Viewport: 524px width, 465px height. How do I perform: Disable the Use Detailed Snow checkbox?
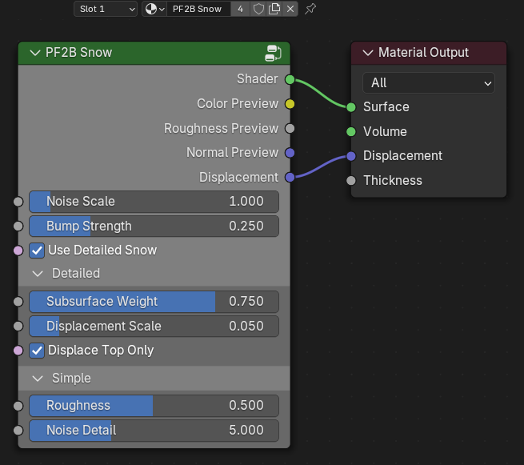(x=38, y=251)
